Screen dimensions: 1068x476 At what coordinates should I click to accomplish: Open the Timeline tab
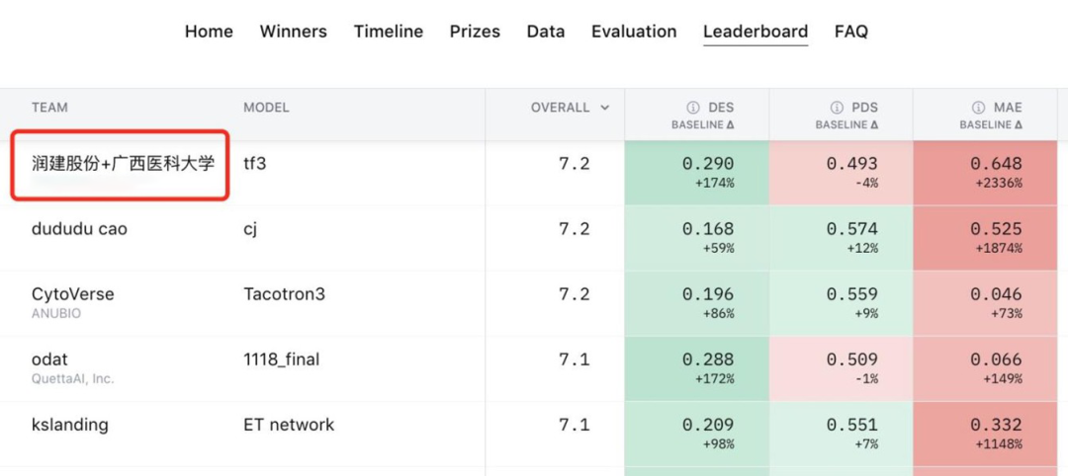pos(388,32)
